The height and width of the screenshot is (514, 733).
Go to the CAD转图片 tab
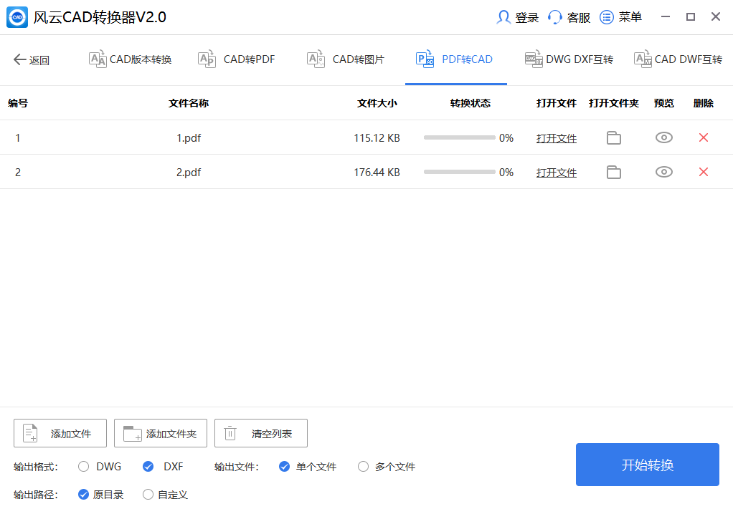tap(346, 59)
